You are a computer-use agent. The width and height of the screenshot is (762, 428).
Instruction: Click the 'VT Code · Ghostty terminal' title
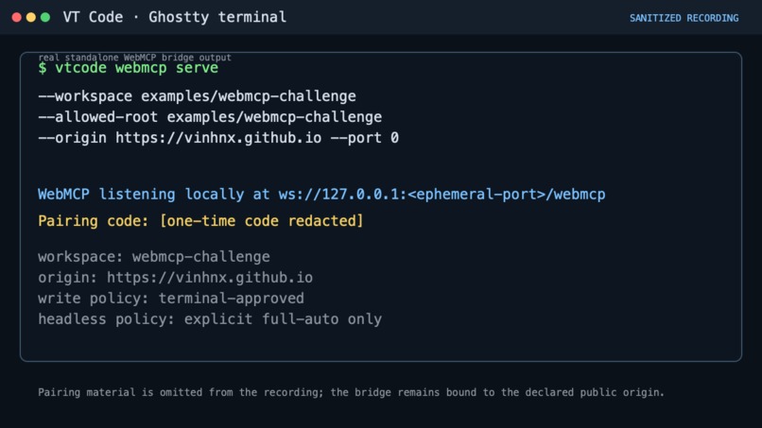[175, 17]
